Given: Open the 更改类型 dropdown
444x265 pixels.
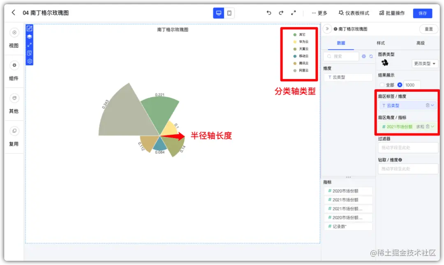Looking at the screenshot, I should point(425,64).
